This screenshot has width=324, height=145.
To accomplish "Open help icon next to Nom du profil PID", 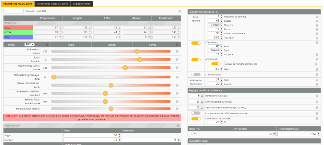I will [x=180, y=11].
